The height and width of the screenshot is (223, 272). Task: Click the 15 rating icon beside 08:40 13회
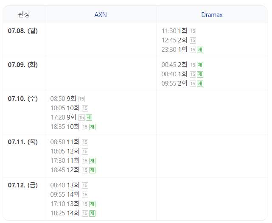(85, 186)
